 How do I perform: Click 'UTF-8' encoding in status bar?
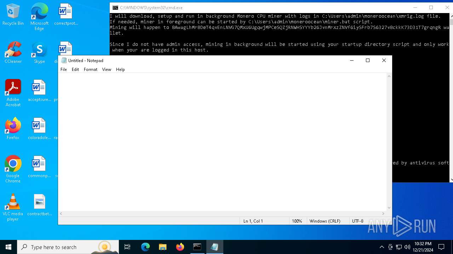(x=358, y=221)
